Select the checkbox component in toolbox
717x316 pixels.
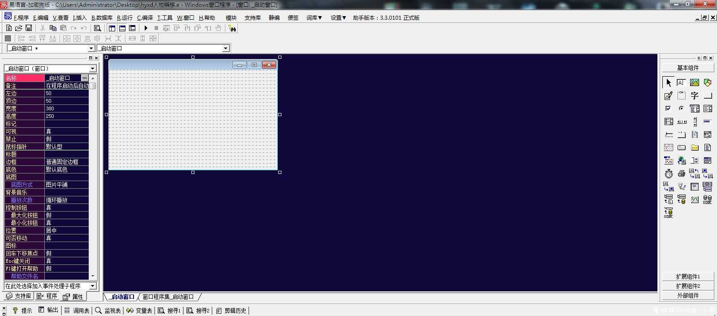click(669, 108)
